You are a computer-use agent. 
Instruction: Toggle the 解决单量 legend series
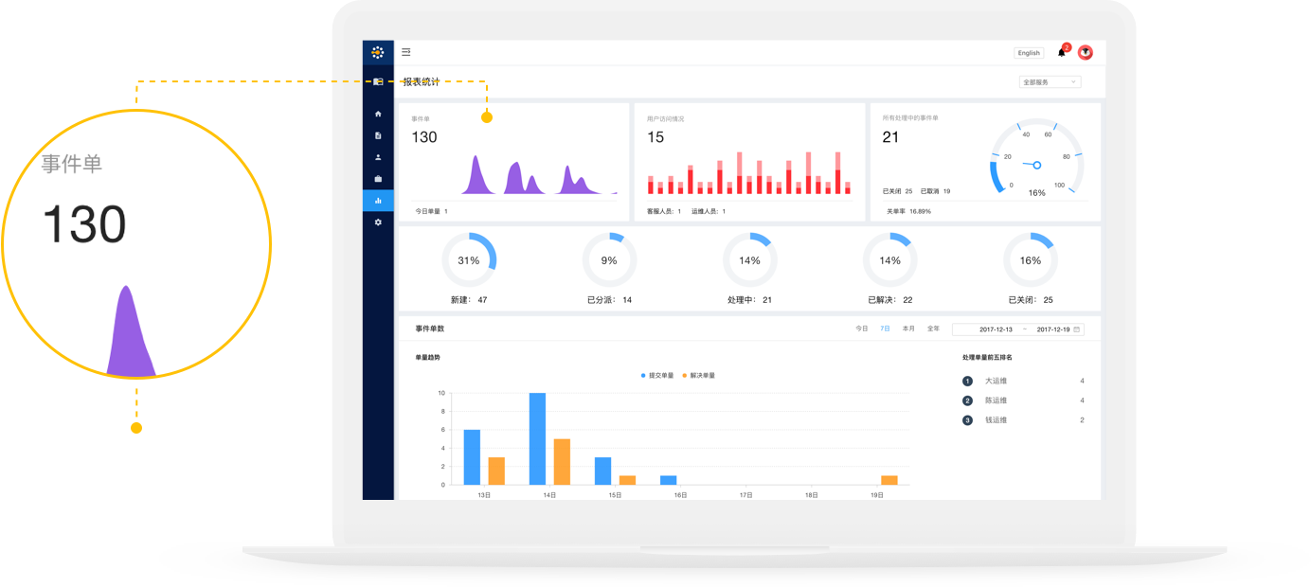tap(698, 376)
